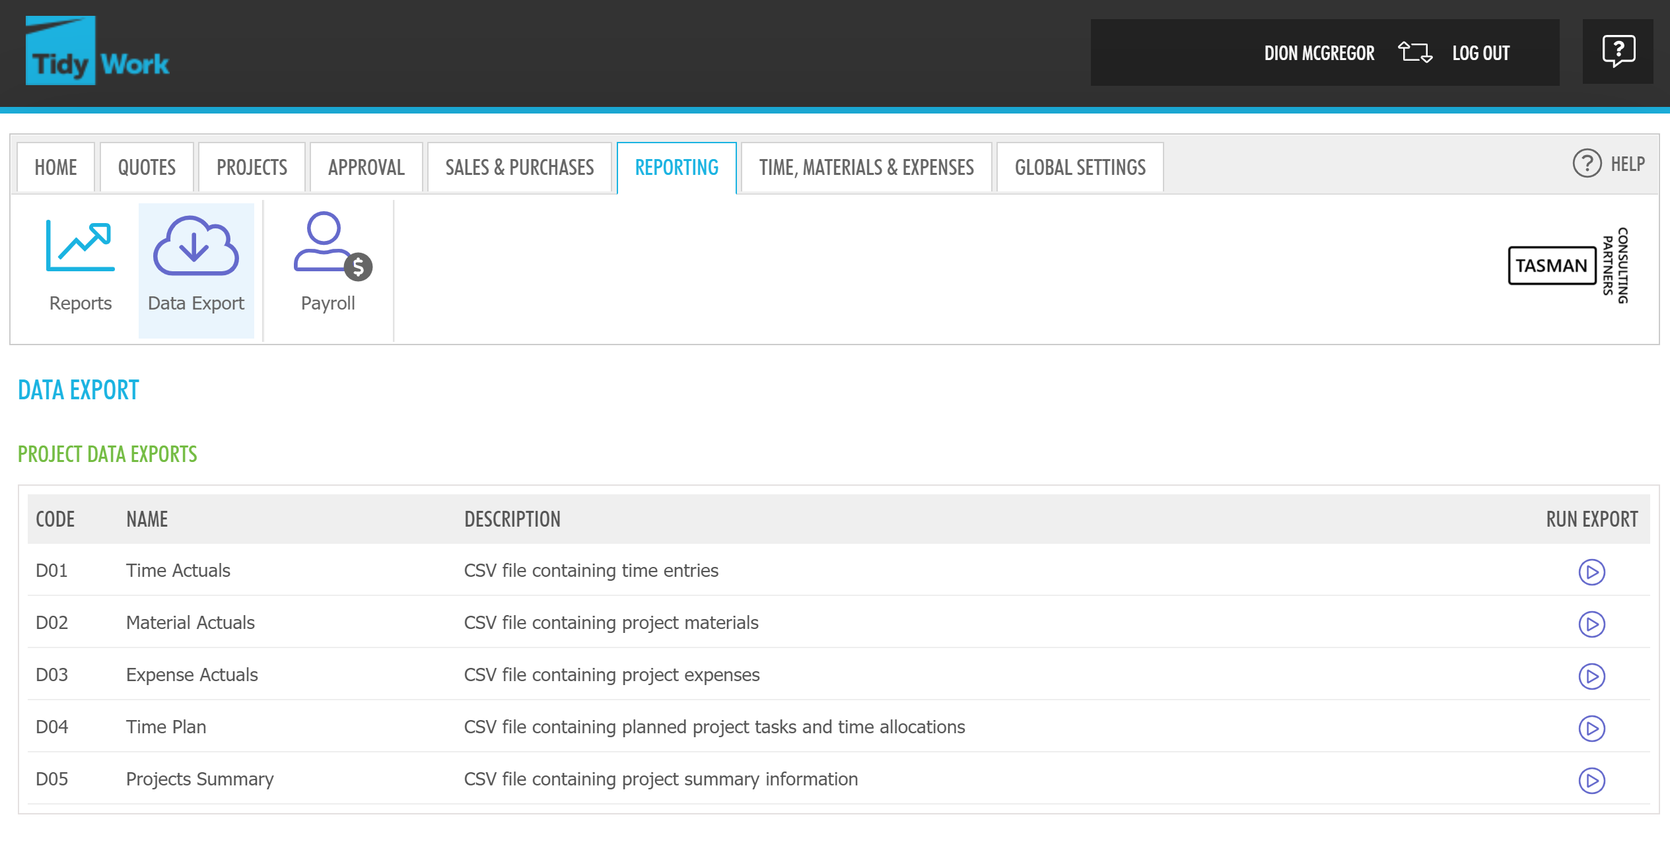
Task: Click the Project Data Exports section heading
Action: point(107,454)
